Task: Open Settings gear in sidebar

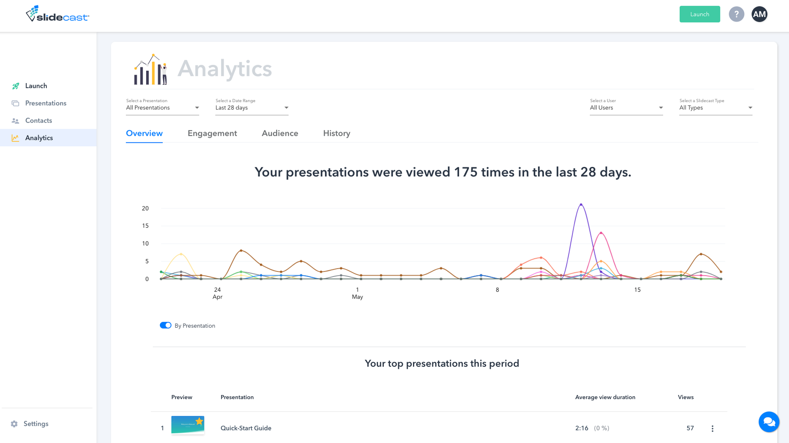Action: click(14, 424)
